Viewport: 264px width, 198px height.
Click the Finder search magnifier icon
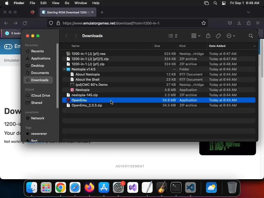pos(251,36)
